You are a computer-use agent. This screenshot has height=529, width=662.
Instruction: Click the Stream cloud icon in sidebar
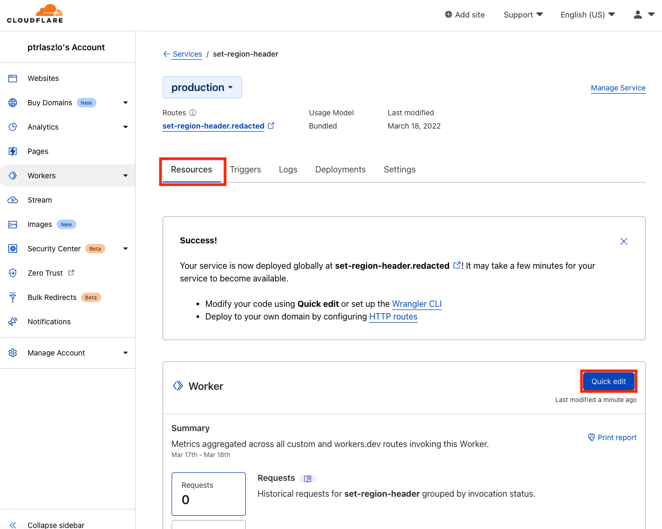(x=13, y=200)
